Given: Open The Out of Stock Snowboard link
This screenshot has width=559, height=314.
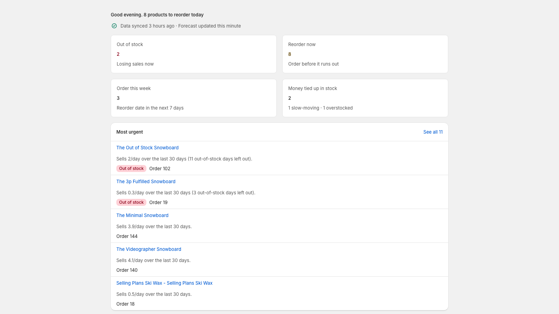Looking at the screenshot, I should click(x=147, y=148).
